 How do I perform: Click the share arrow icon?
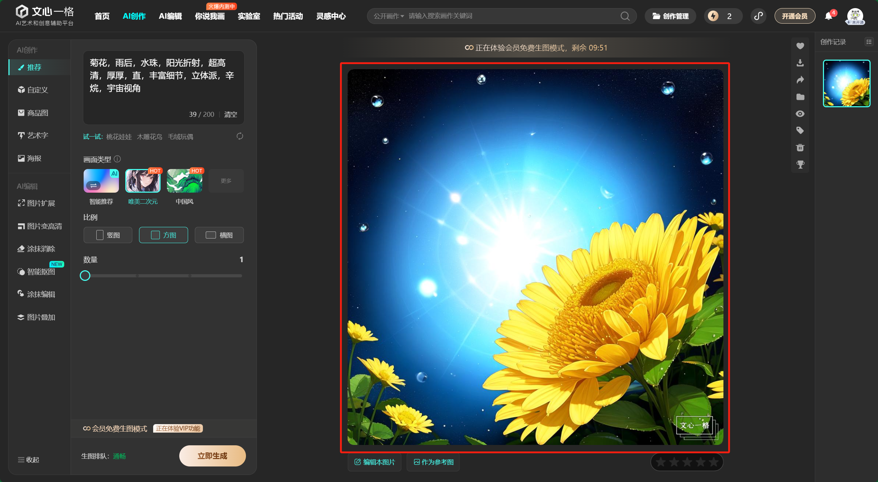pyautogui.click(x=800, y=80)
